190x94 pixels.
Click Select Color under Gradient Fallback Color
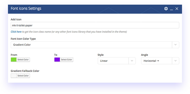(23, 76)
